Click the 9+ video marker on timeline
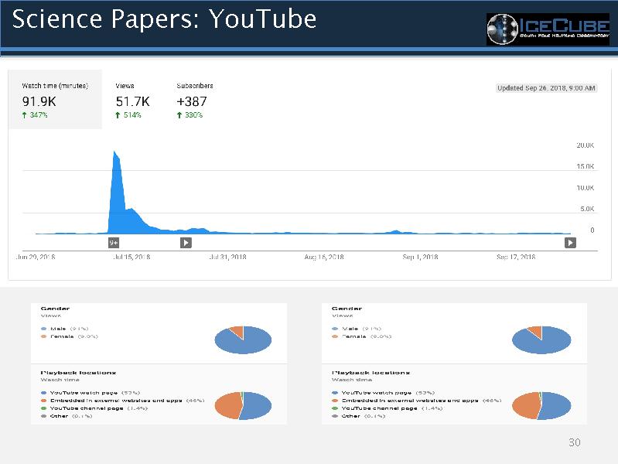This screenshot has width=618, height=464. pos(114,242)
